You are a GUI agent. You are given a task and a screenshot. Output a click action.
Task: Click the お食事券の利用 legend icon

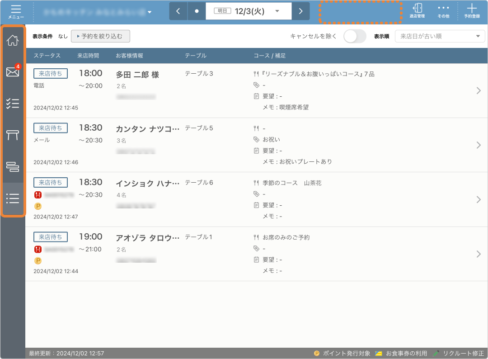[x=379, y=354]
